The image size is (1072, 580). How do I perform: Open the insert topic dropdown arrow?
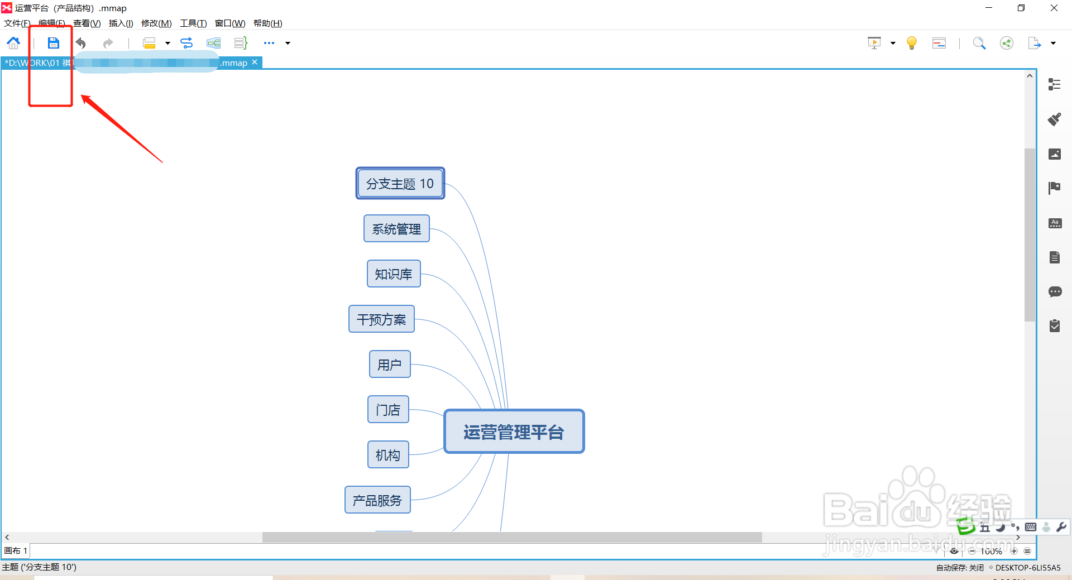coord(167,43)
